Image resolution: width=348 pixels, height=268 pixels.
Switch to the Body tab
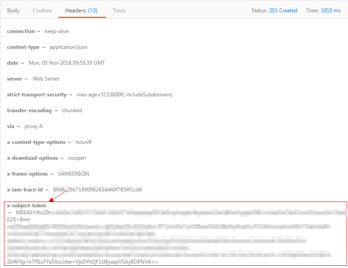pos(13,10)
